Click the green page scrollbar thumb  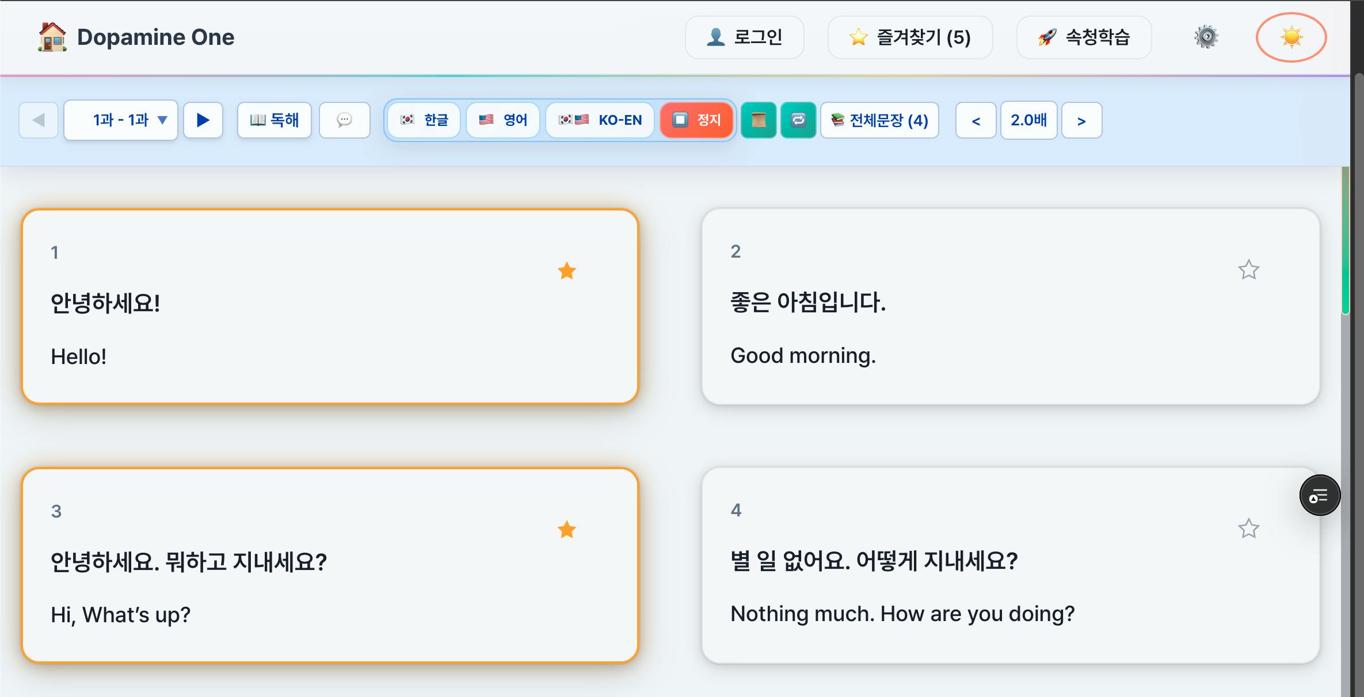pos(1346,240)
